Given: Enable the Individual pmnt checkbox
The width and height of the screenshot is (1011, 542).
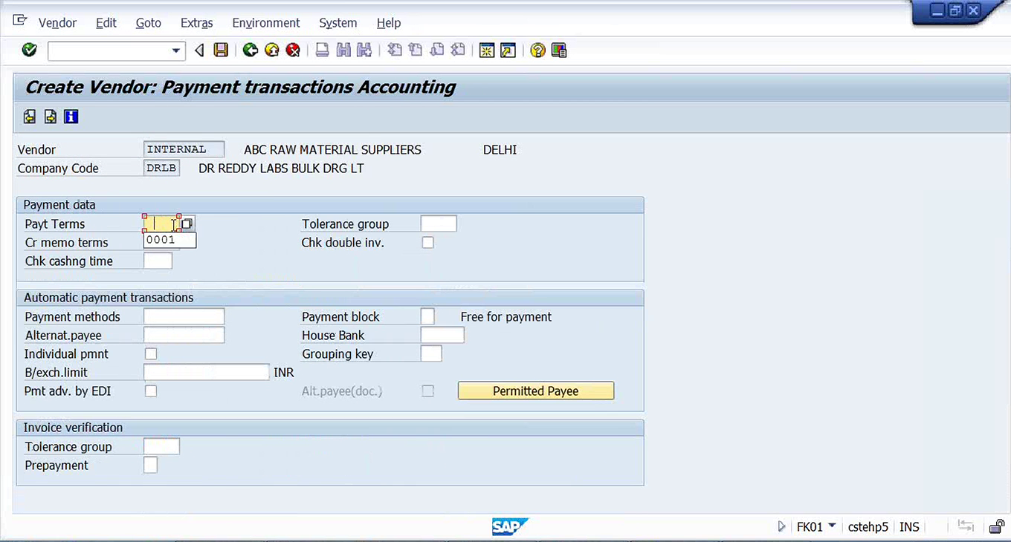Looking at the screenshot, I should pos(151,354).
